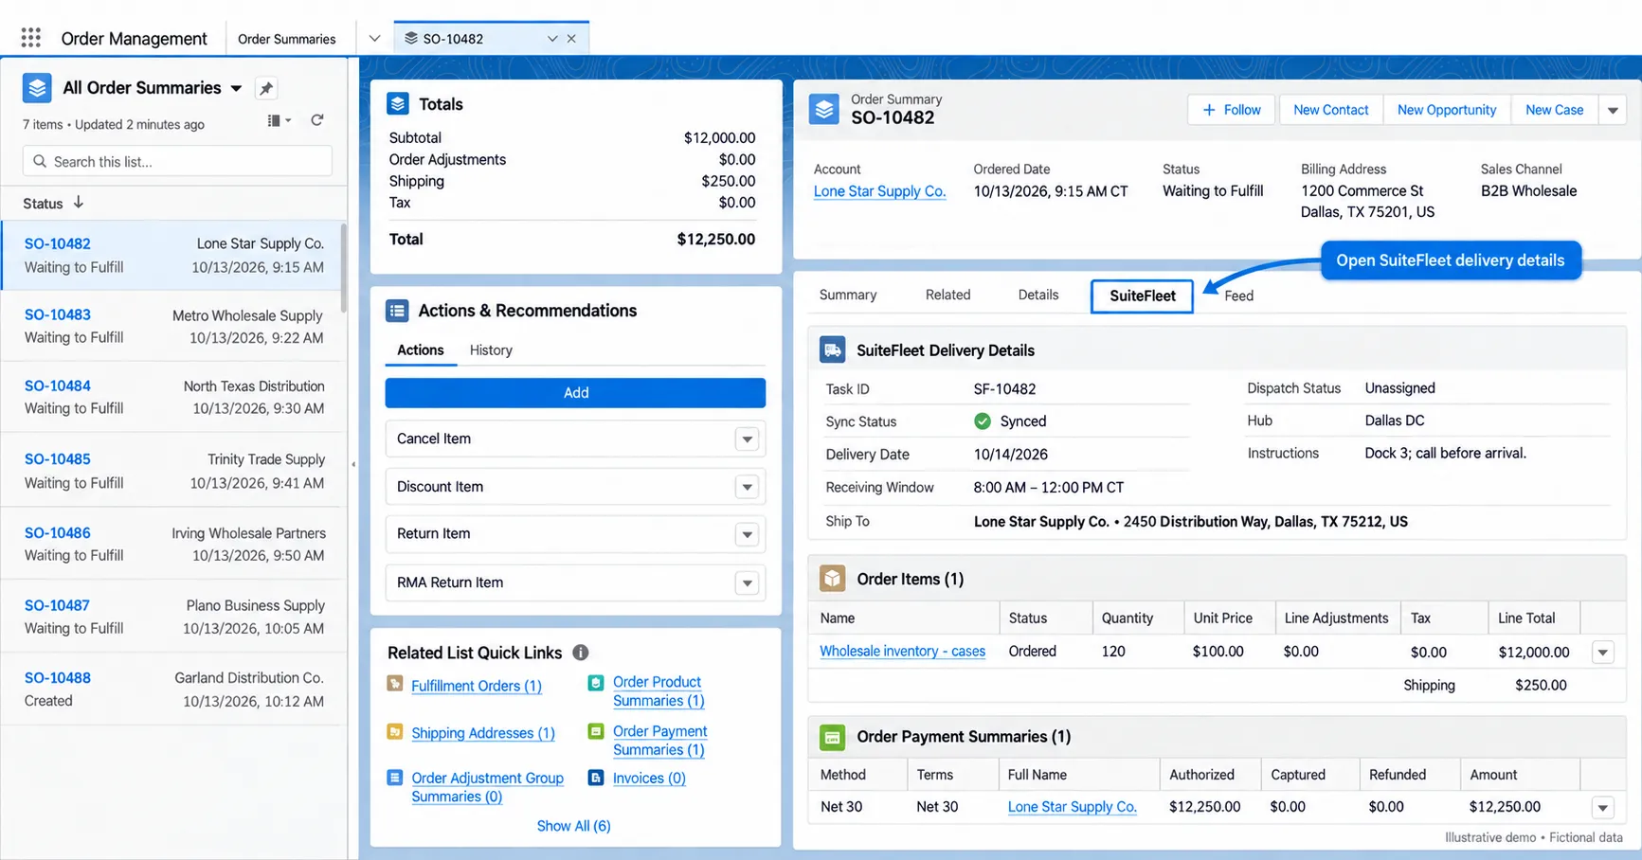
Task: Collapse the list sidebar splitter handle
Action: point(353,464)
